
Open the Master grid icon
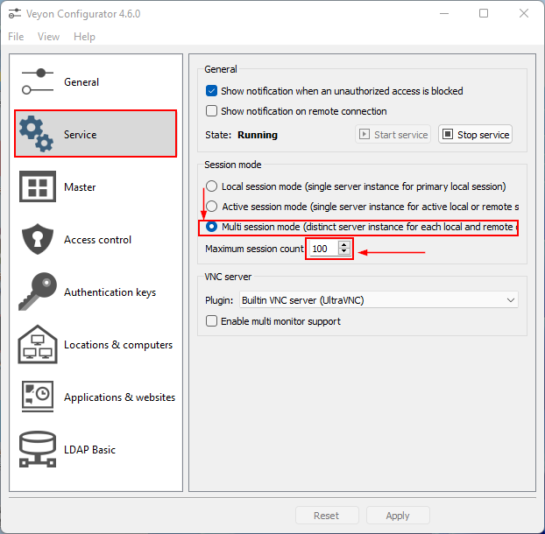(x=38, y=187)
